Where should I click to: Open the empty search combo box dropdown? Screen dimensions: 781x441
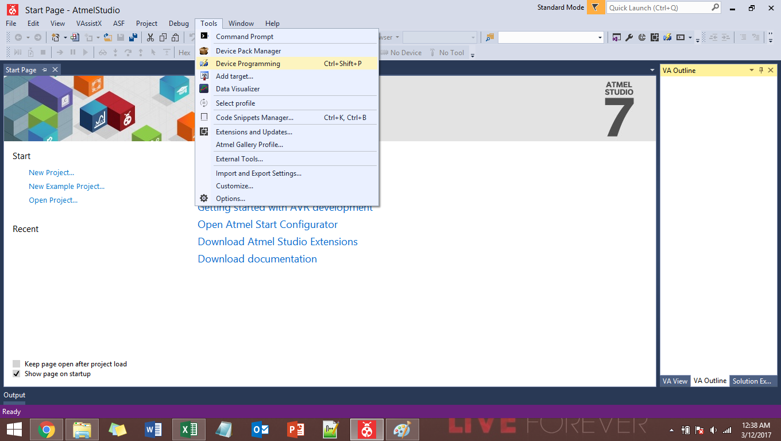[x=600, y=37]
